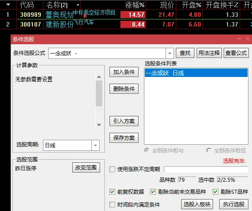Toggle 剔除当前未交易品种 checkbox
Image resolution: width=252 pixels, height=211 pixels.
pos(153,192)
